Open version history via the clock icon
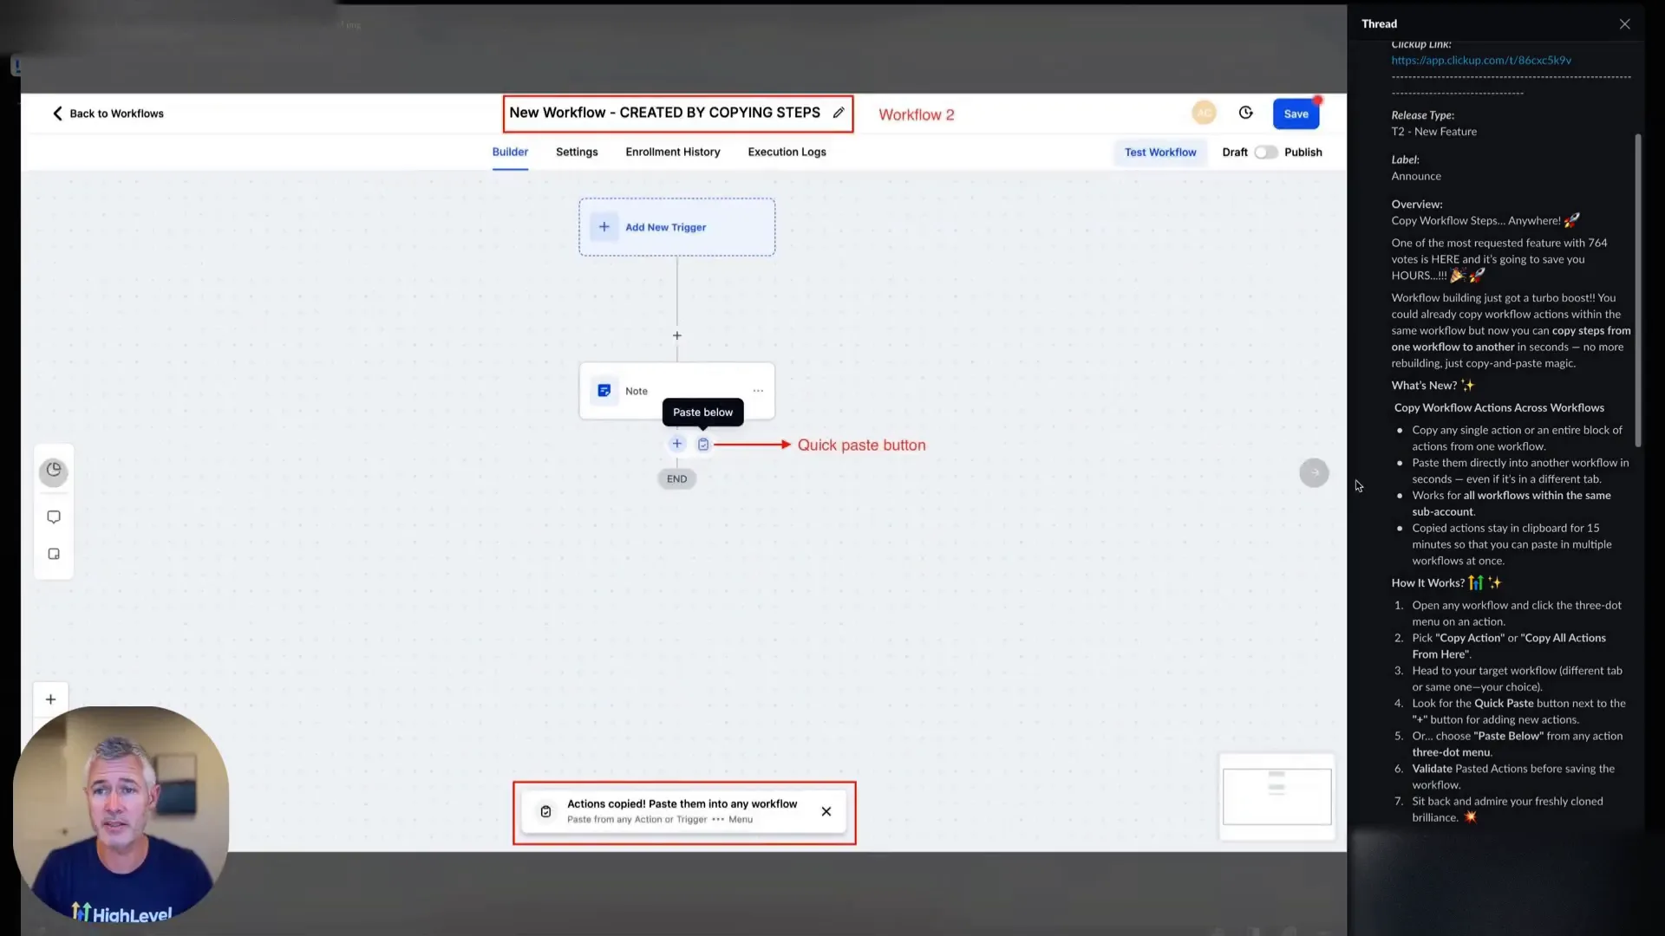This screenshot has height=936, width=1665. (1245, 113)
